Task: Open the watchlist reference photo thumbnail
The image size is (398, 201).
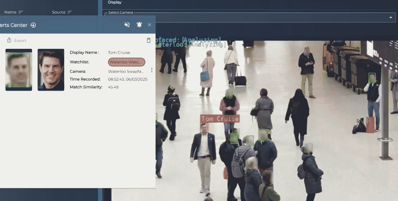Action: click(x=51, y=70)
